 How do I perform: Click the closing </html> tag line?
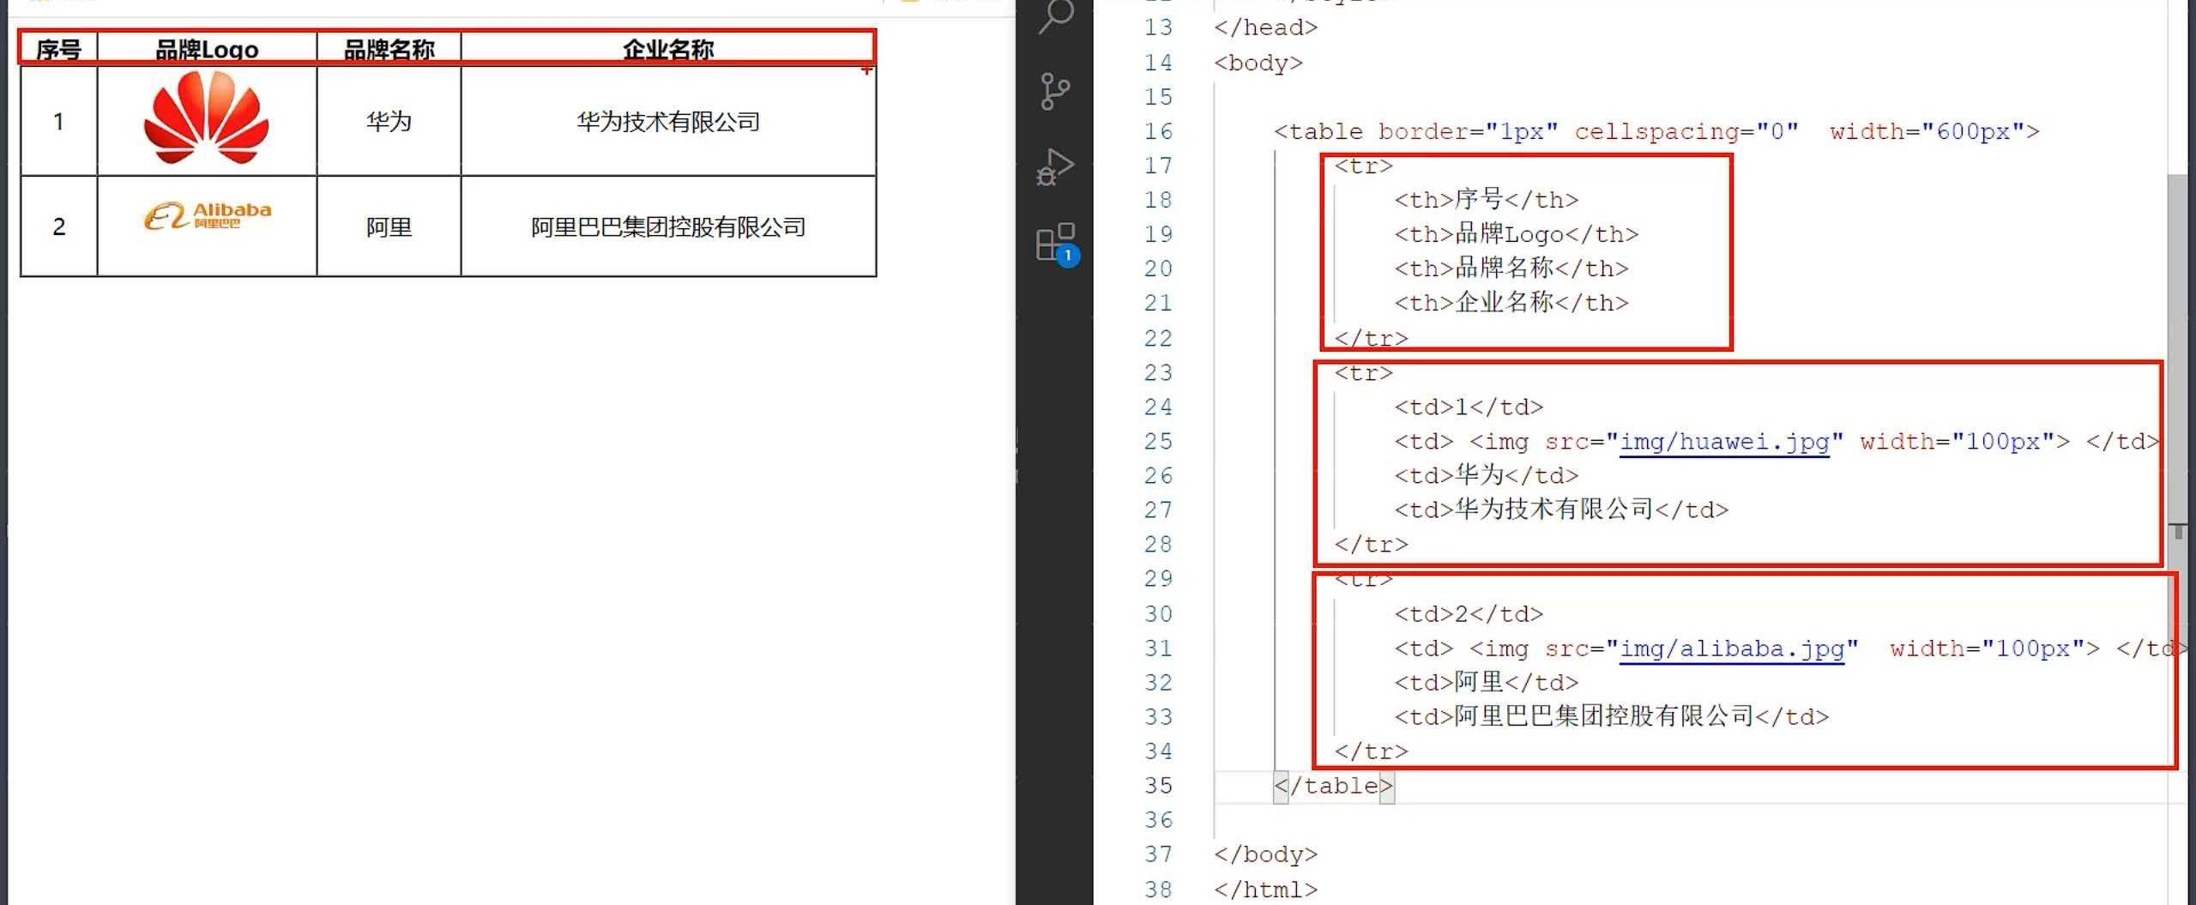[x=1265, y=890]
